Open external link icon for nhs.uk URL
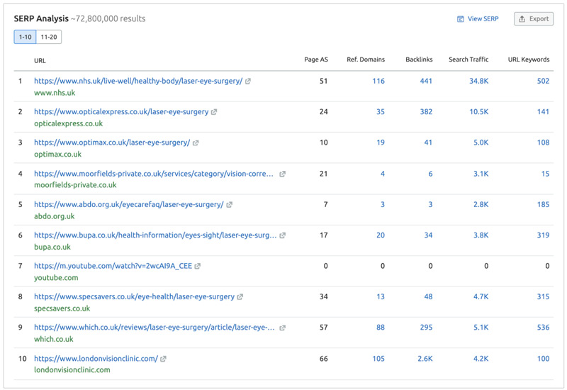Screen dimensions: 567x390 (x=248, y=82)
